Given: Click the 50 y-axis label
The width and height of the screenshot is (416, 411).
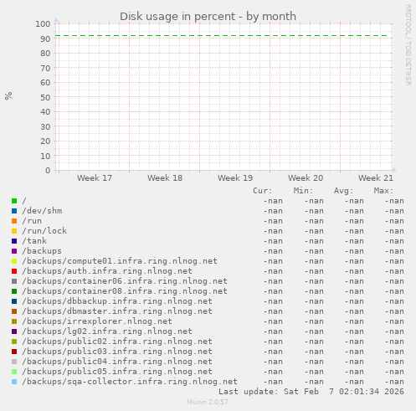Looking at the screenshot, I should tap(45, 97).
